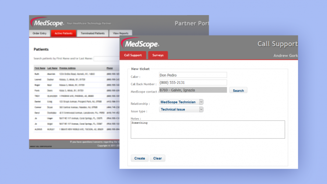Open the Relationship dropdown showing MedScope Technician
The height and width of the screenshot is (184, 327).
(x=181, y=102)
